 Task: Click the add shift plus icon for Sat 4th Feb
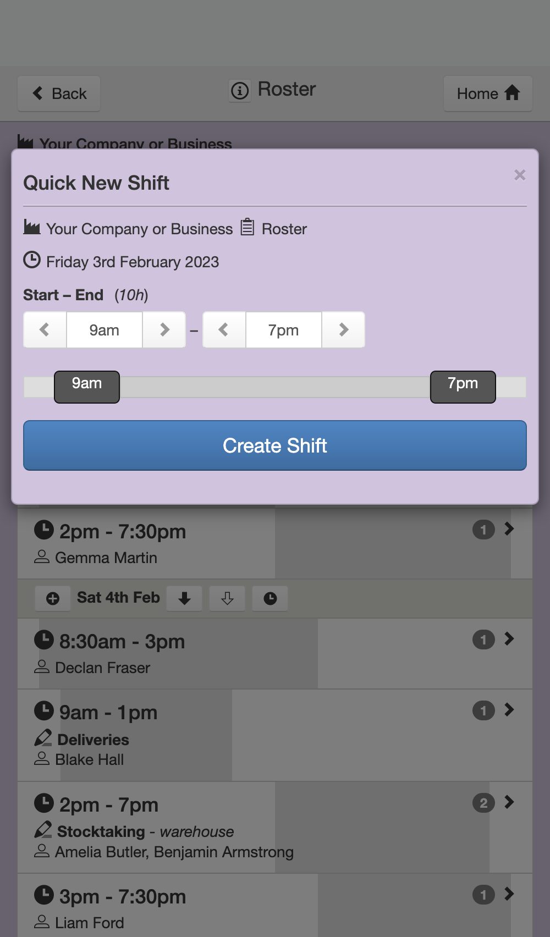pyautogui.click(x=53, y=598)
